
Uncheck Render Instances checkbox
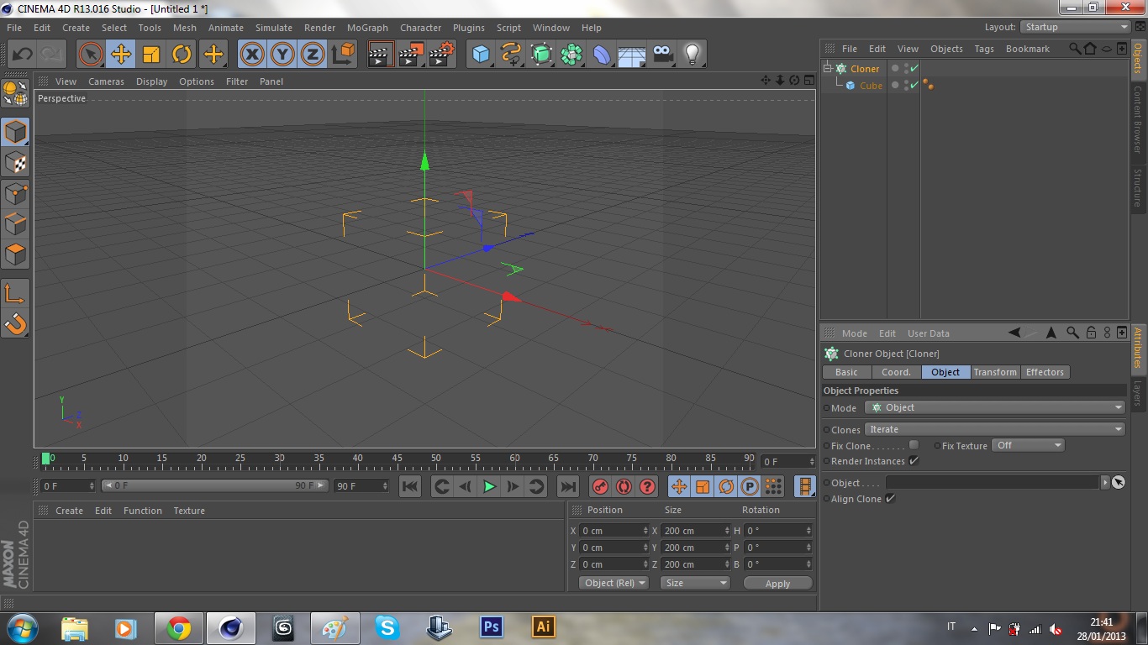pyautogui.click(x=914, y=461)
